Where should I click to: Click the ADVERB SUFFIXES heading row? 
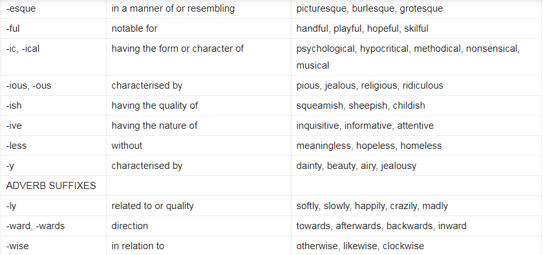271,186
